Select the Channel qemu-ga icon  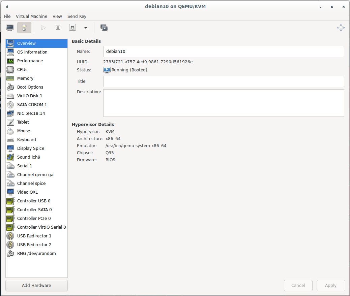point(10,174)
